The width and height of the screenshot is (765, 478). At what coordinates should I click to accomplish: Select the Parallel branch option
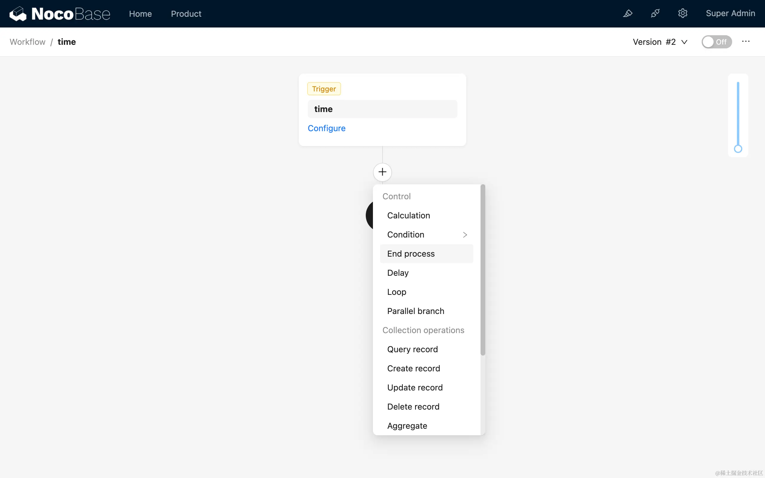415,311
